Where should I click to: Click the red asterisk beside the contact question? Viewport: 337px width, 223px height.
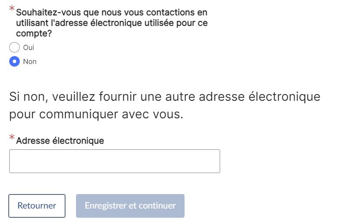click(x=12, y=10)
